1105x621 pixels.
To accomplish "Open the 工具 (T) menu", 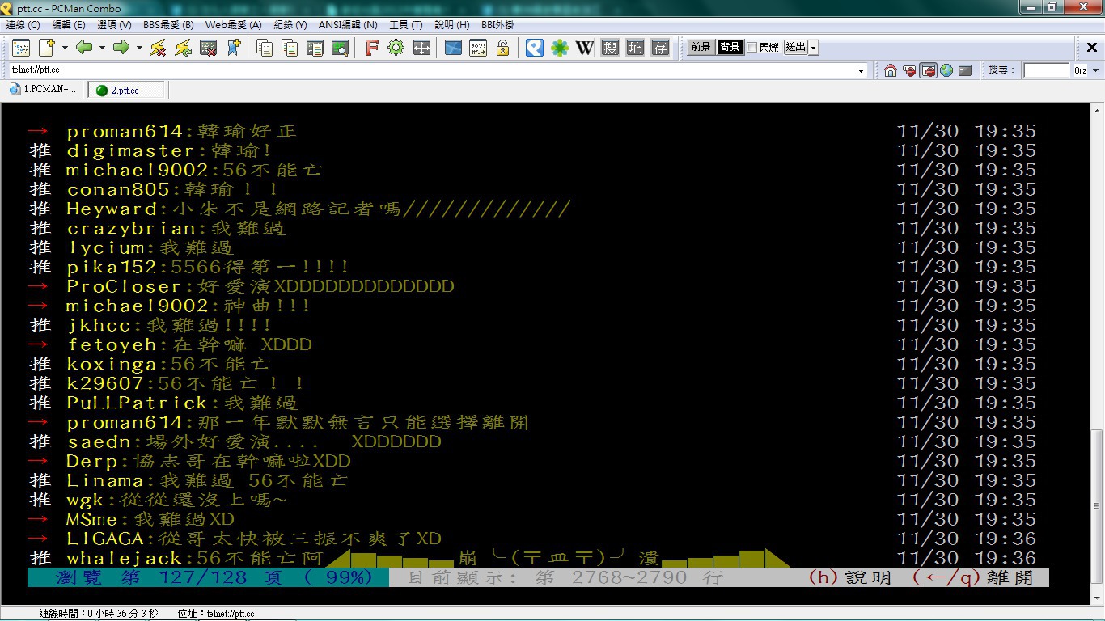I will point(406,25).
